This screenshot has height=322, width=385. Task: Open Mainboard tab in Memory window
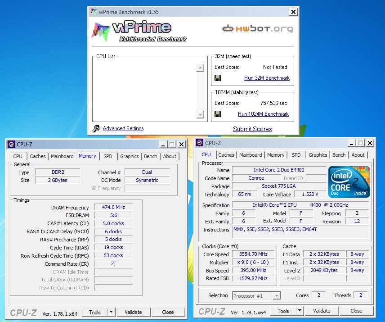click(x=62, y=156)
